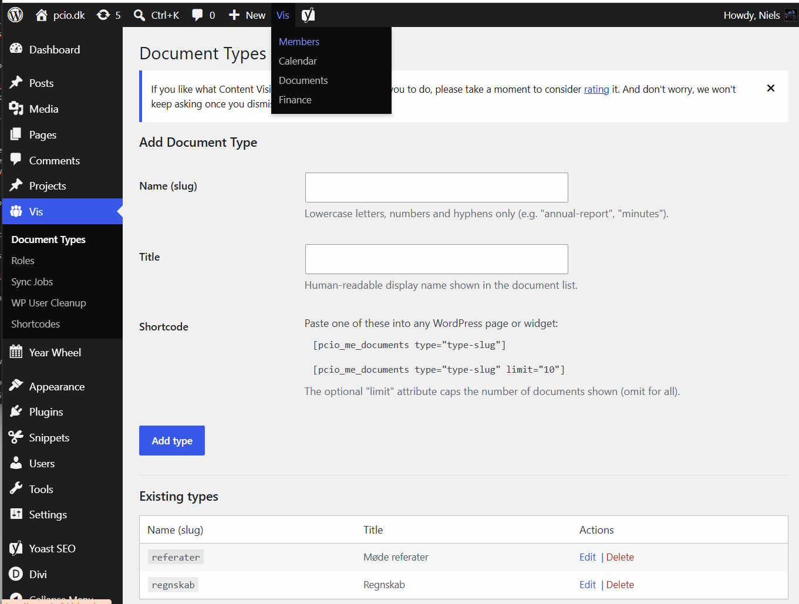
Task: Click the Media icon in sidebar
Action: coord(16,108)
